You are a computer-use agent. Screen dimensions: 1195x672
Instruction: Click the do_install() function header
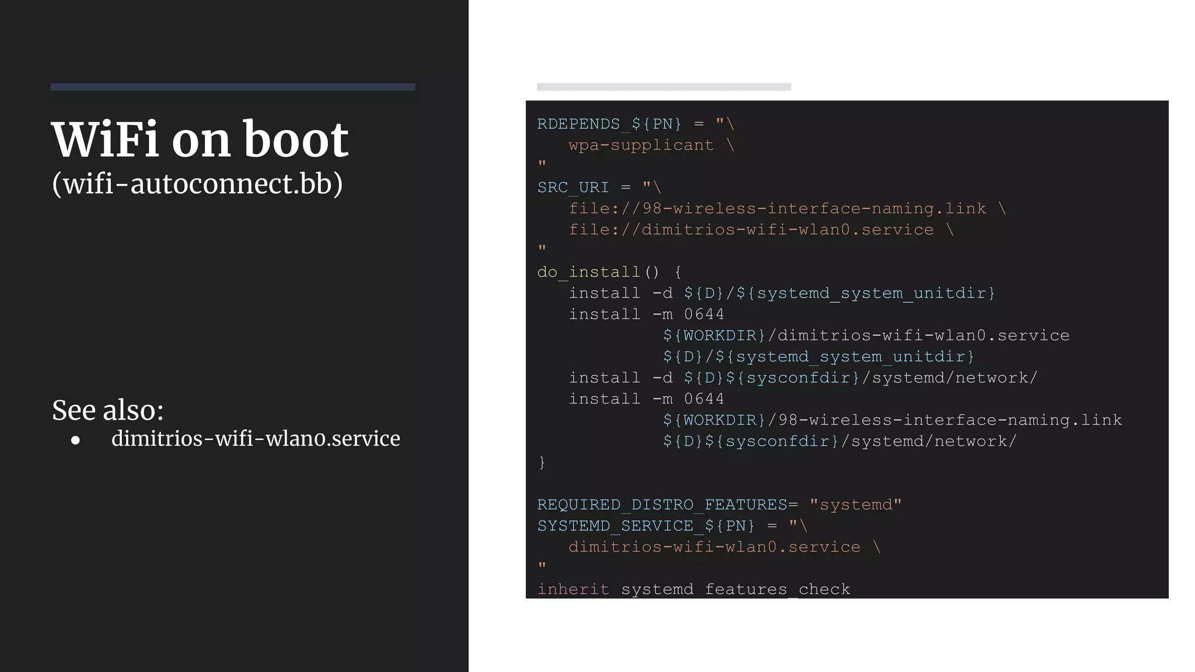(609, 272)
